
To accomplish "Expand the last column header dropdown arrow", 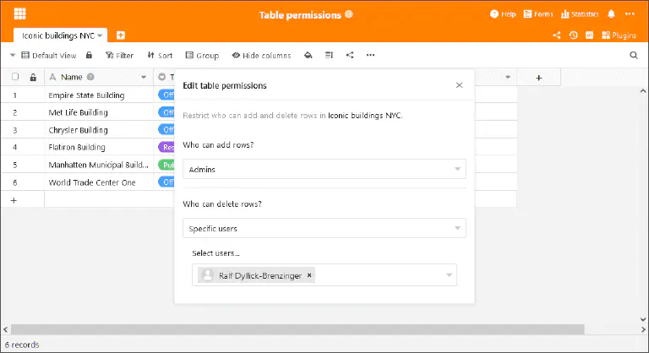I will click(508, 77).
